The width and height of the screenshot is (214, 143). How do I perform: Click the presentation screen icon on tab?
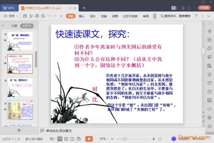[70, 8]
